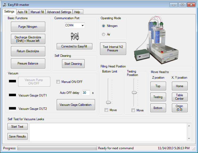198x153 pixels.
Task: Click the results box scroll up arrow
Action: click(x=189, y=126)
